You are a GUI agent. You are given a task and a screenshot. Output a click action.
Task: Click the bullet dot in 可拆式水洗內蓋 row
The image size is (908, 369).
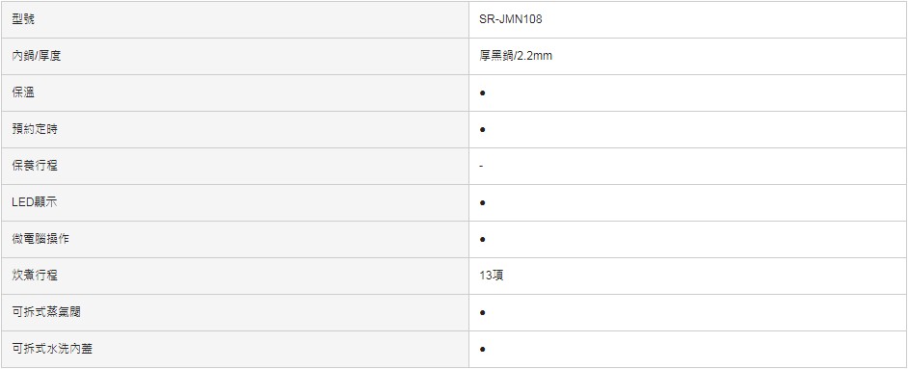tap(482, 350)
